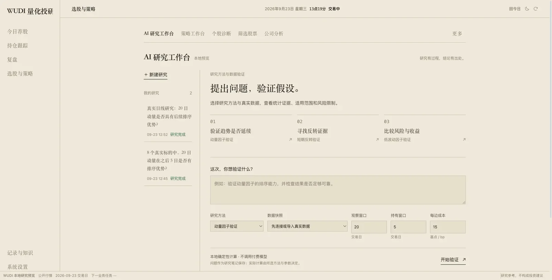Click 回今日 button in header

point(515,9)
